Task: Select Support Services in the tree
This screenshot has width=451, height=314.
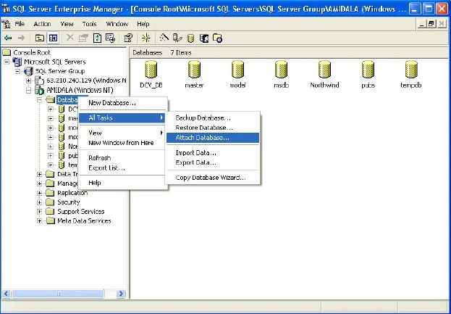Action: tap(81, 212)
